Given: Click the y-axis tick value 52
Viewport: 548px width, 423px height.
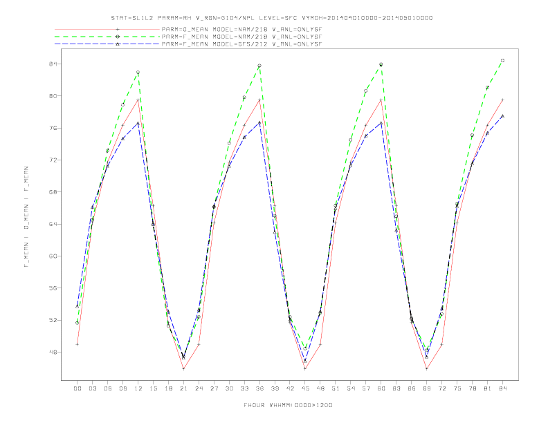Looking at the screenshot, I should (x=53, y=320).
